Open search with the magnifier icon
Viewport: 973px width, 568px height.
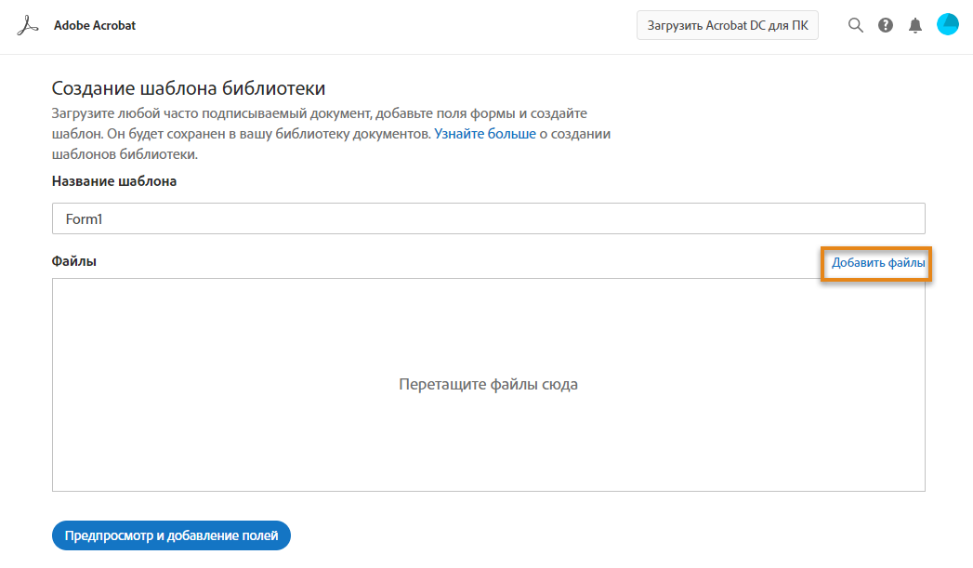(x=856, y=26)
